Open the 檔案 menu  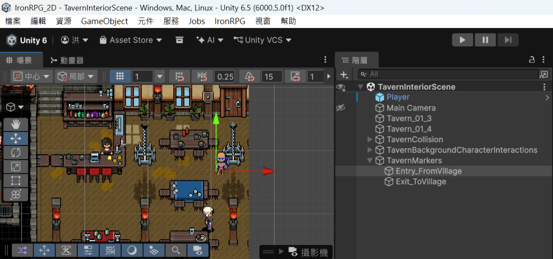coord(13,21)
